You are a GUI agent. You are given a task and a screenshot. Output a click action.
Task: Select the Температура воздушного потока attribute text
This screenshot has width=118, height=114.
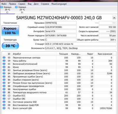click(29, 92)
